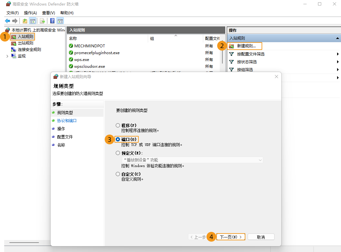Click green check icon for promecefpluginhost.exe
The height and width of the screenshot is (252, 341).
(x=71, y=53)
